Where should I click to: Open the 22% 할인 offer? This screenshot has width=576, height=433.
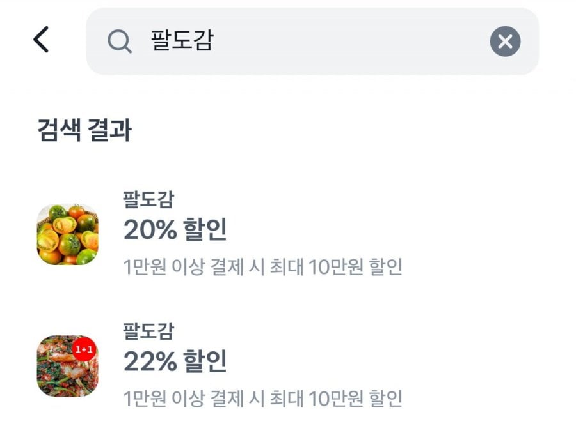[x=175, y=363]
